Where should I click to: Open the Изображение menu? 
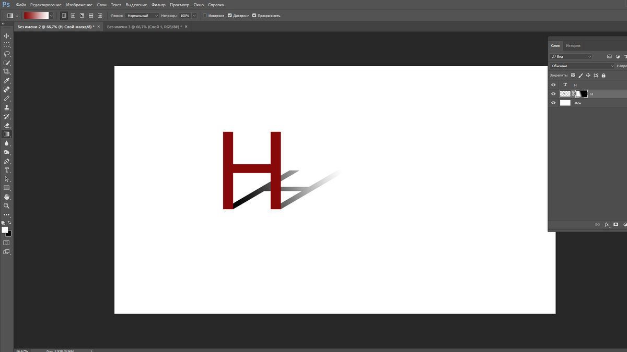(79, 5)
